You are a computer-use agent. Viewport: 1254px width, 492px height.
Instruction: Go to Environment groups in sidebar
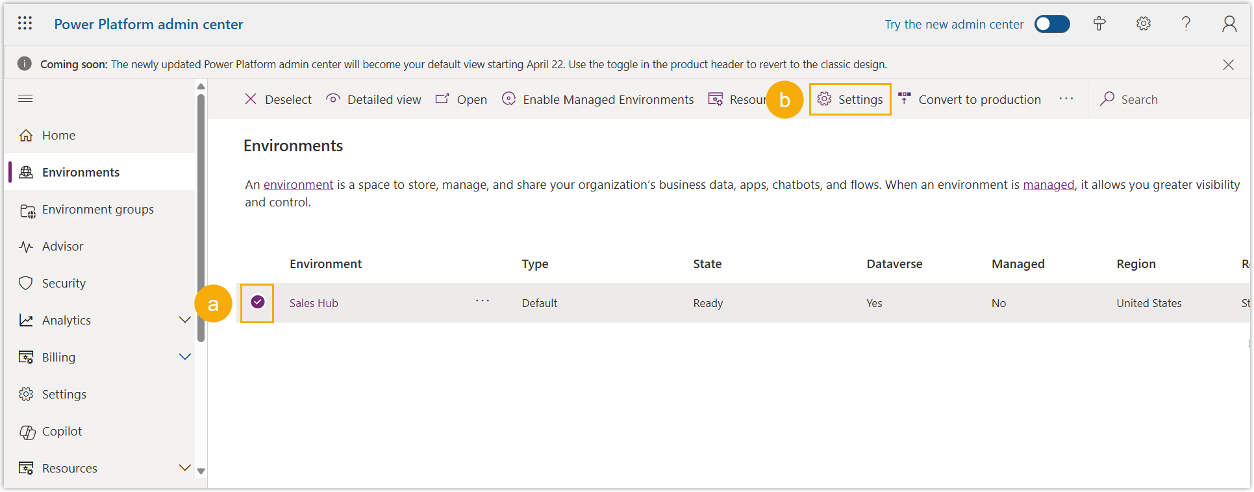click(x=97, y=210)
